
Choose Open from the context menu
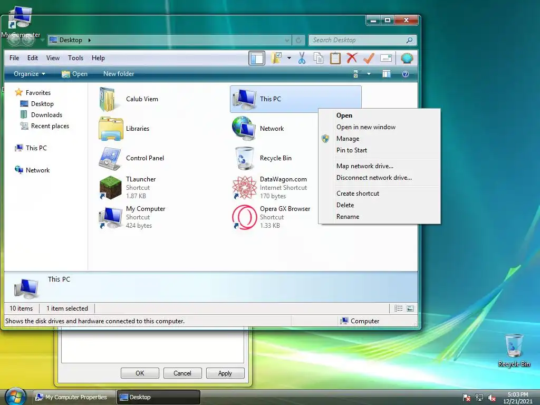pyautogui.click(x=379, y=115)
